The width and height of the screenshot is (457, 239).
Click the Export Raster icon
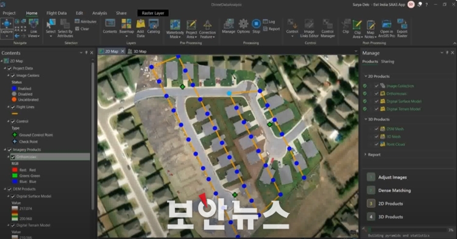click(402, 28)
